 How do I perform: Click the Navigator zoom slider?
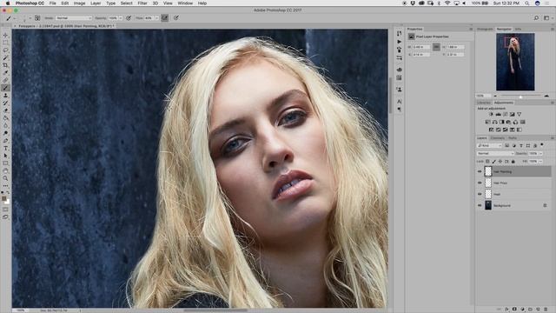pos(520,96)
